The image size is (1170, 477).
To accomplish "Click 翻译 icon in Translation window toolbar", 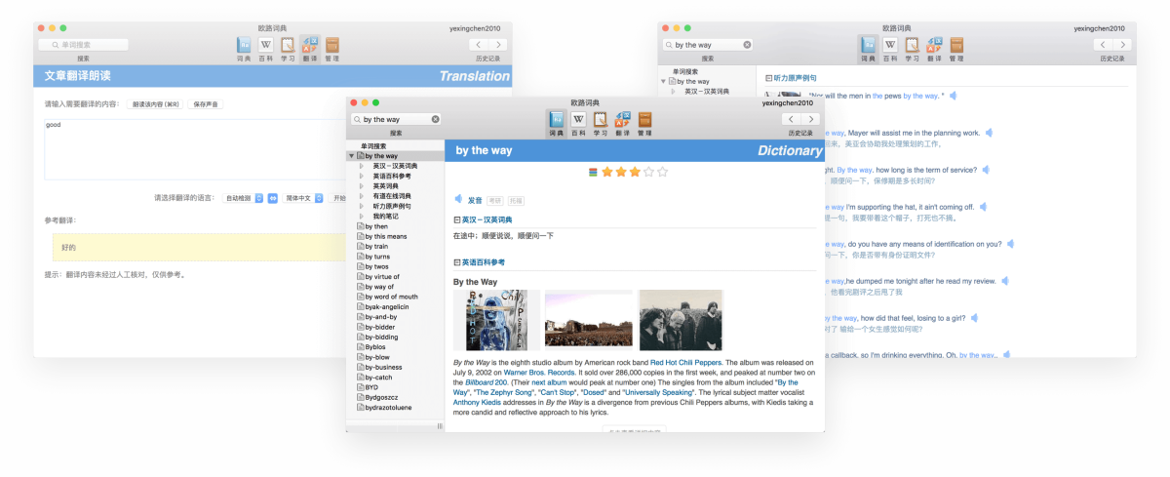I will (310, 45).
